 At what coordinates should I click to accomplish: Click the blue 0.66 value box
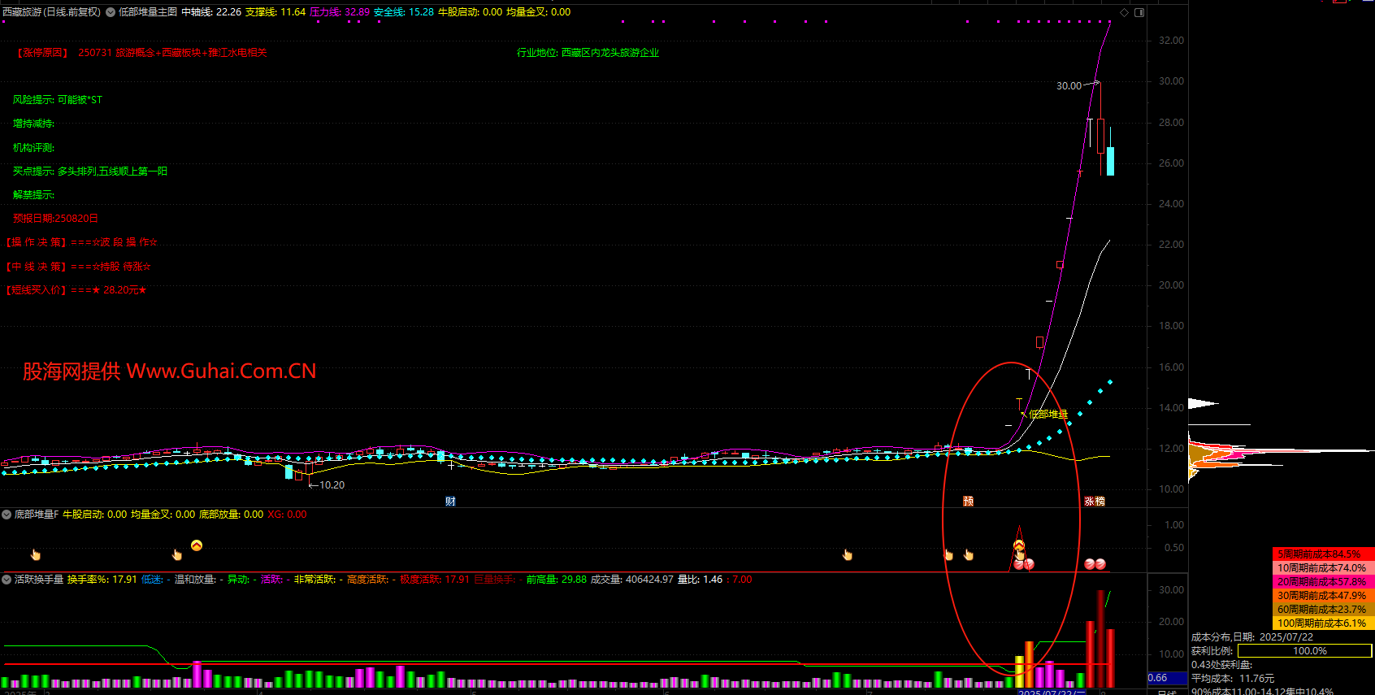(x=1167, y=678)
